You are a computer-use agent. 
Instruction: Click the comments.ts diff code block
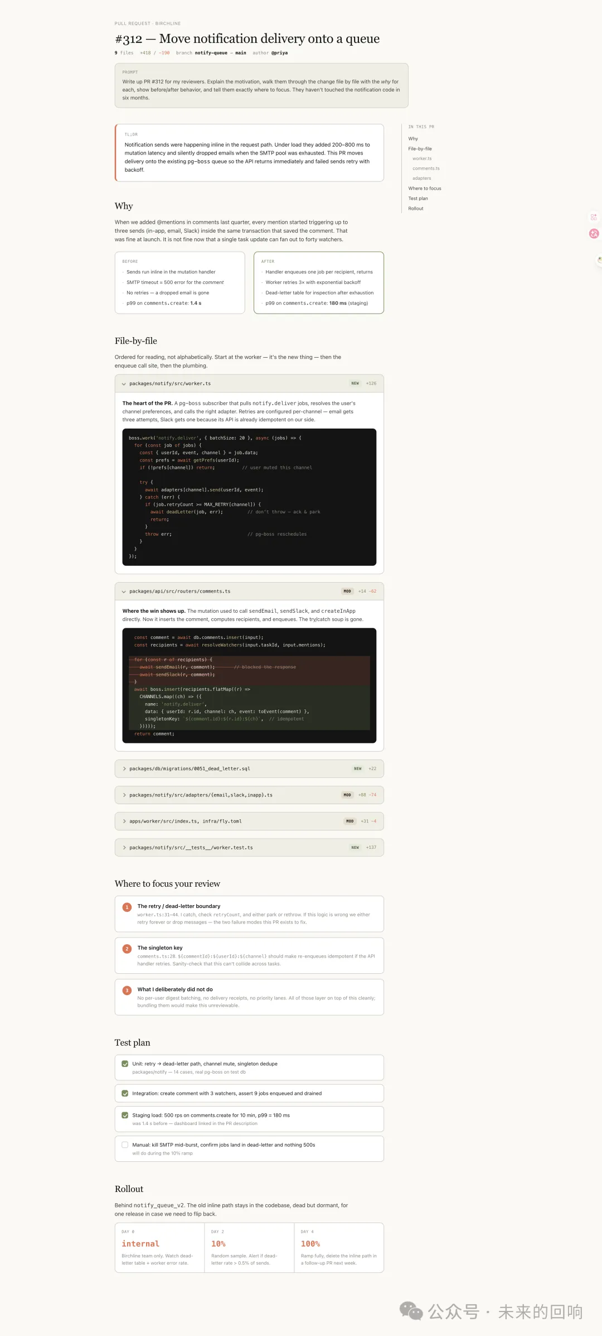[x=249, y=686]
